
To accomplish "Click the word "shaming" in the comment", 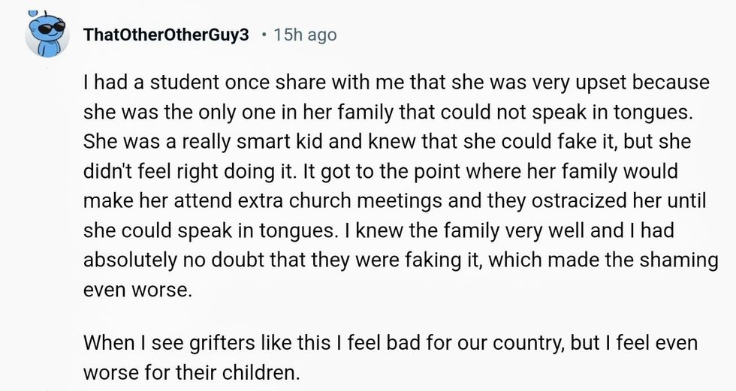I will coord(677,259).
